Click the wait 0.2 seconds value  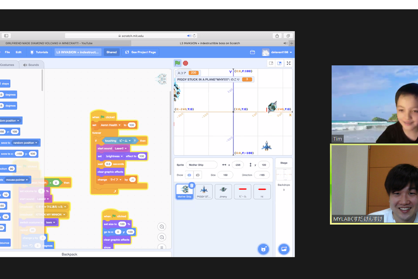pos(108,164)
